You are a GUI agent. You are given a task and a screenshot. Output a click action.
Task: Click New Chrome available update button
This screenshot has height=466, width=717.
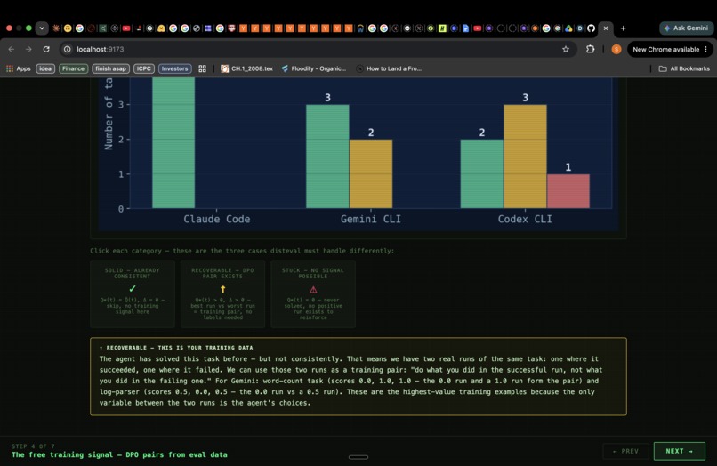(670, 49)
